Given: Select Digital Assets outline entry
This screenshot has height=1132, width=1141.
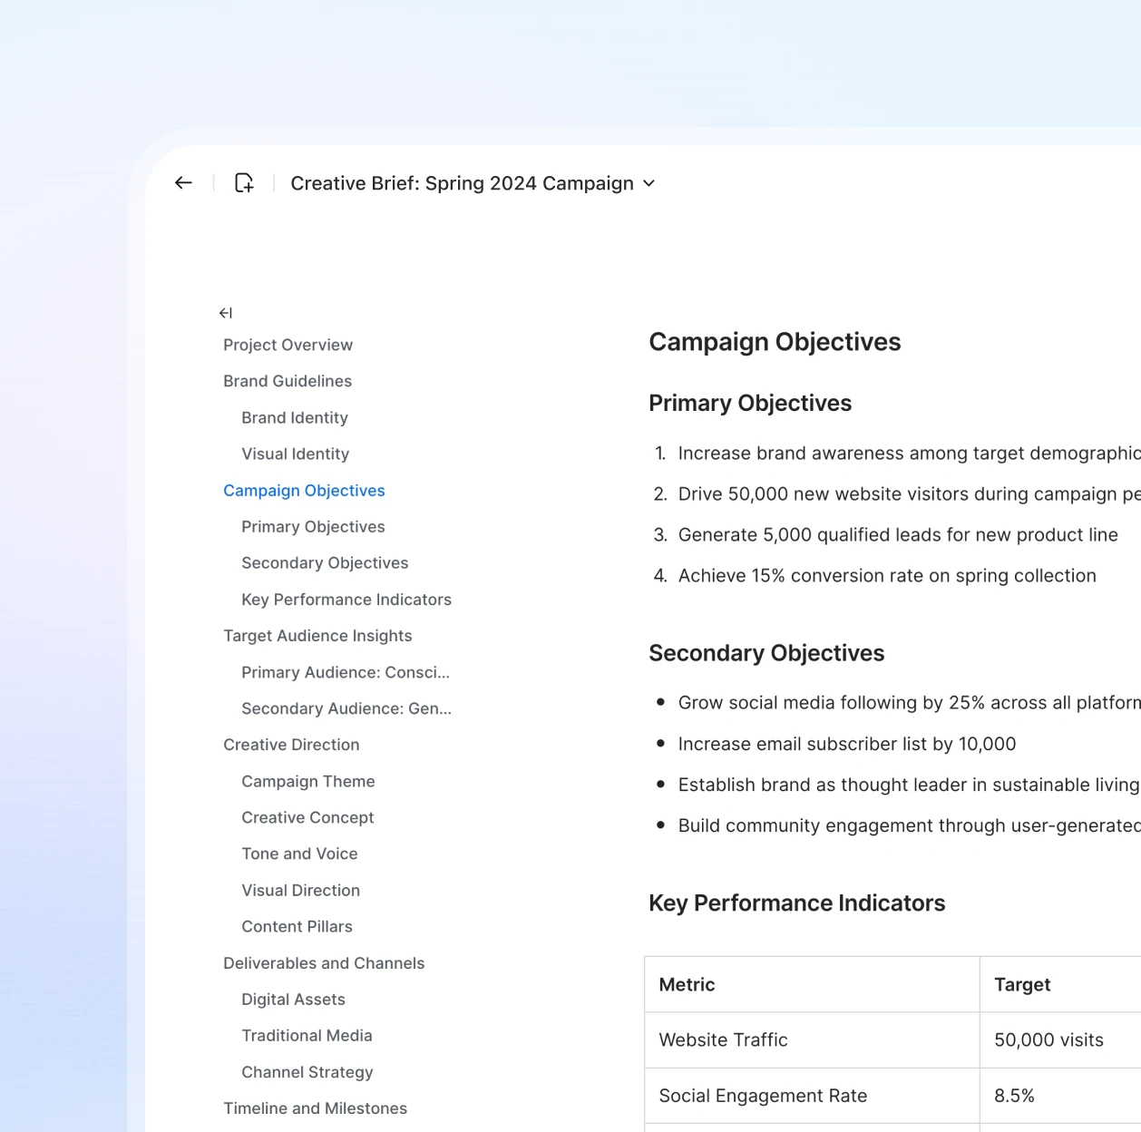Looking at the screenshot, I should point(293,1000).
